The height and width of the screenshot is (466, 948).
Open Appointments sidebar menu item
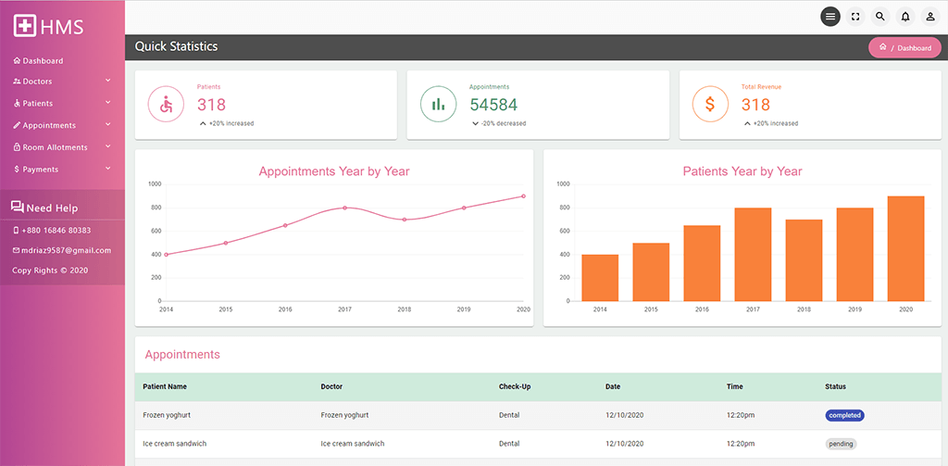point(44,125)
